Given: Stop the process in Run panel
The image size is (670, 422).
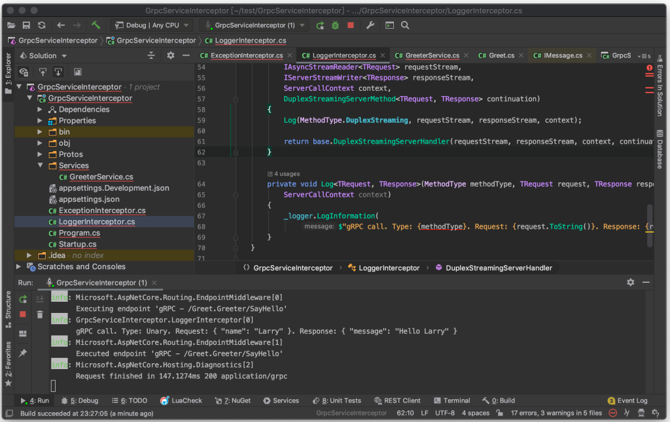Looking at the screenshot, I should 23,314.
